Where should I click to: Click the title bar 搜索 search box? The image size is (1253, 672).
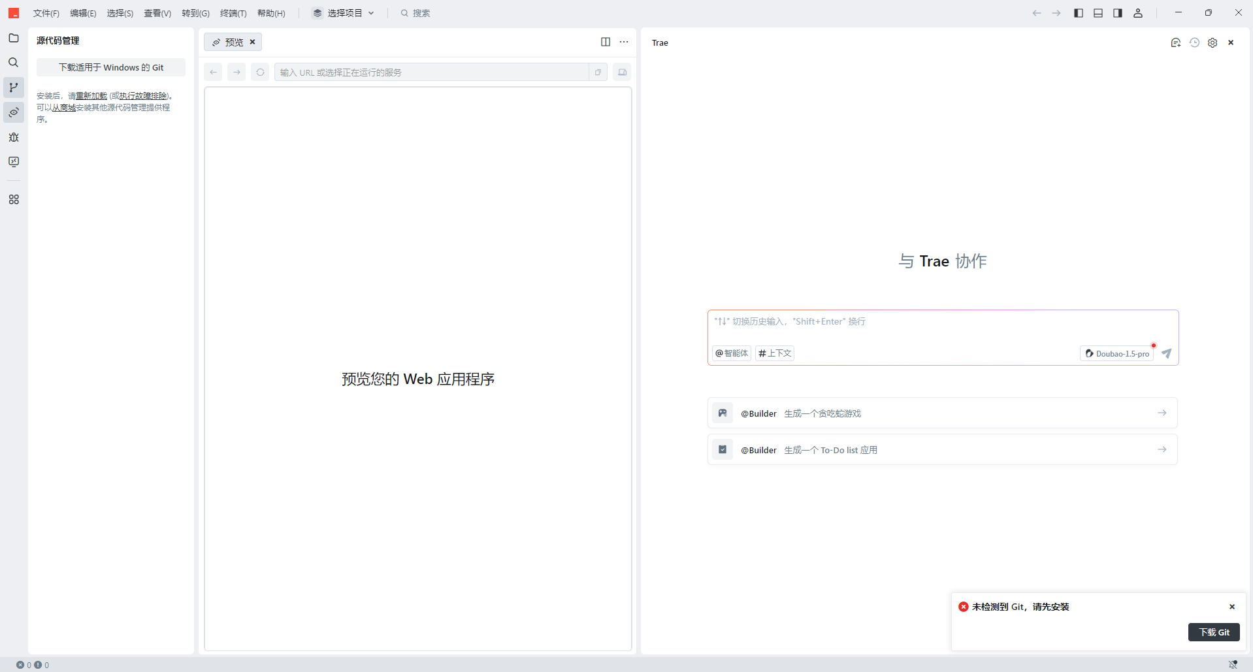(x=416, y=13)
